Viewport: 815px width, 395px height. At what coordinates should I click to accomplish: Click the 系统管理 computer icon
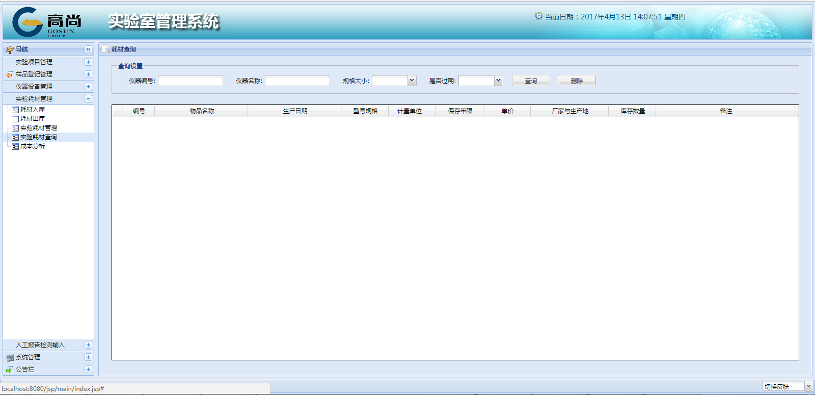point(10,357)
